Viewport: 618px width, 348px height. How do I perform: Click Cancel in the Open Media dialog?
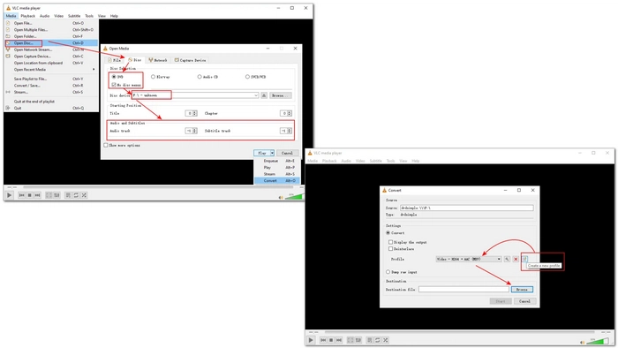point(287,153)
